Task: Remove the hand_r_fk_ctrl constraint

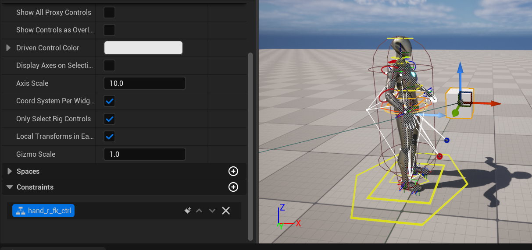Action: coord(226,211)
